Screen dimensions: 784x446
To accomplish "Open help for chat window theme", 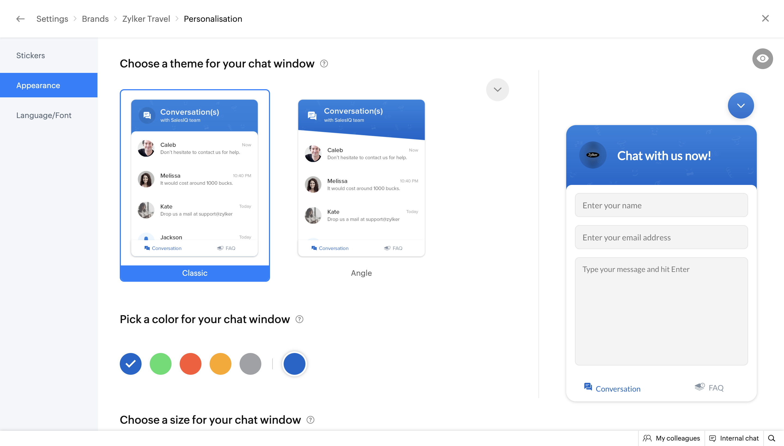I will click(324, 63).
